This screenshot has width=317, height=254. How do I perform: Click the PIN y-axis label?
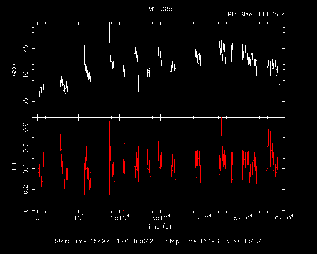click(14, 165)
